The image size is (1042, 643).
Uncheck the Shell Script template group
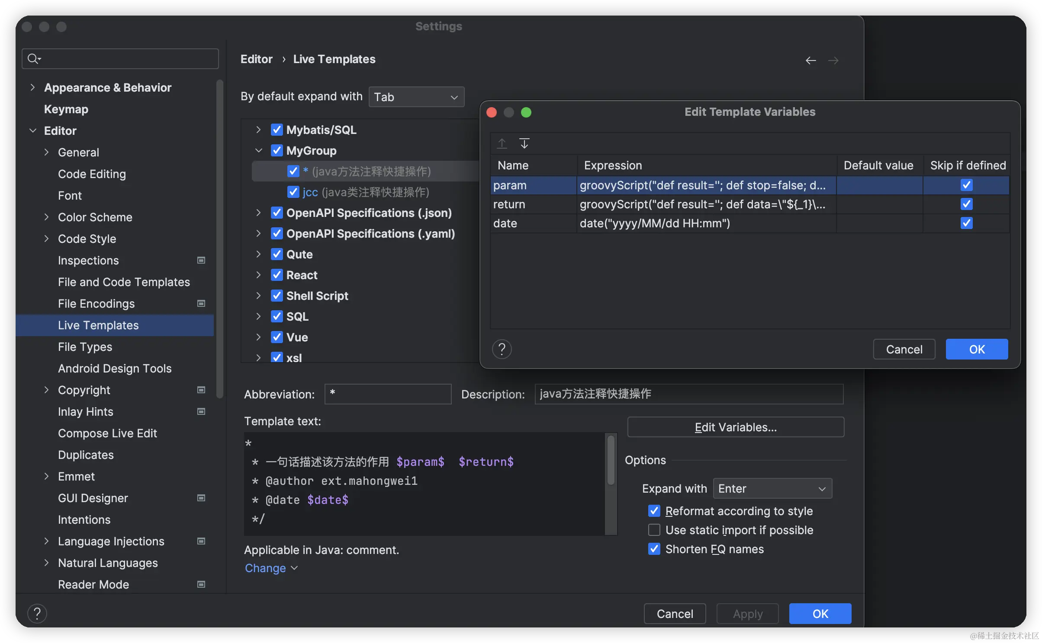(x=277, y=296)
